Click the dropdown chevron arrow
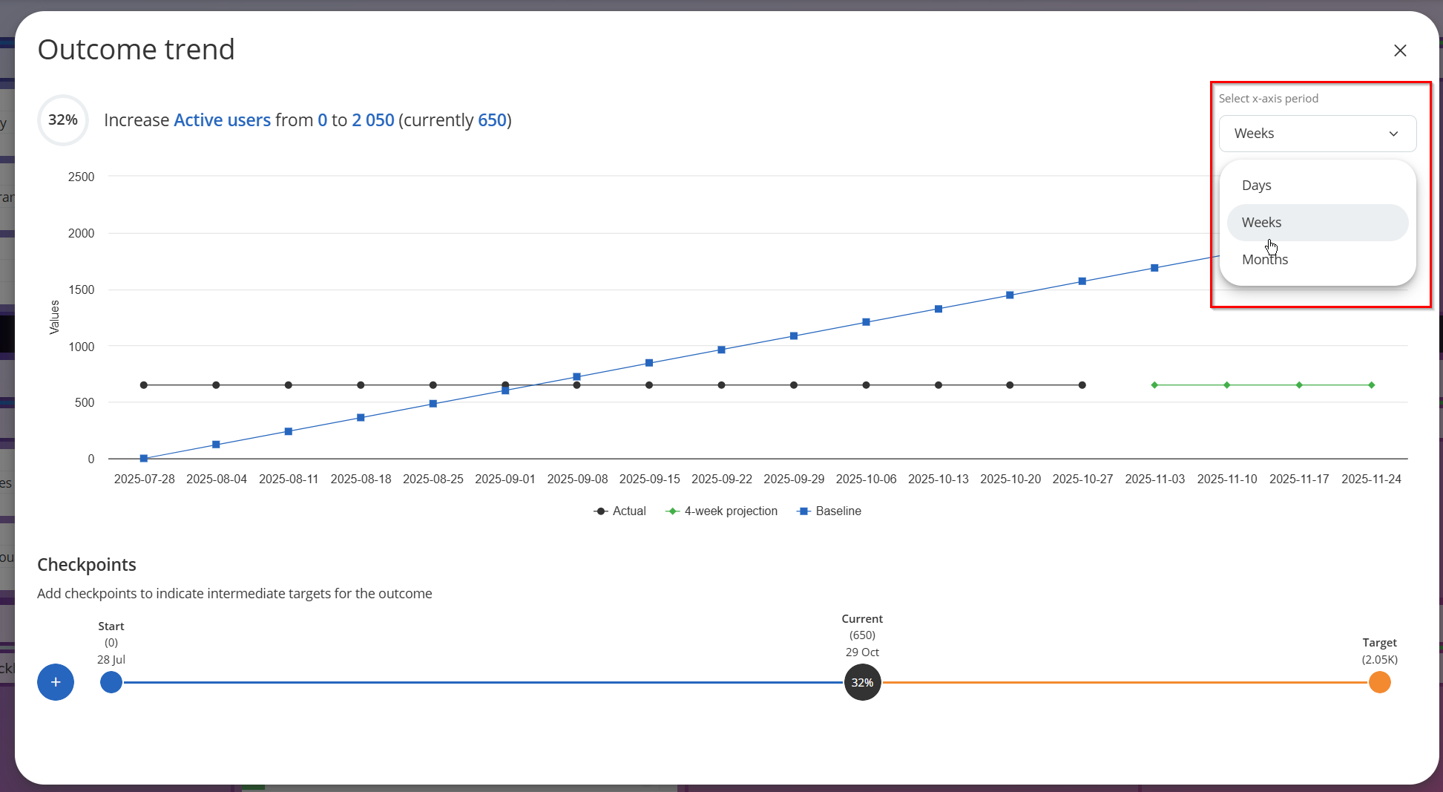Viewport: 1443px width, 792px height. pyautogui.click(x=1393, y=134)
